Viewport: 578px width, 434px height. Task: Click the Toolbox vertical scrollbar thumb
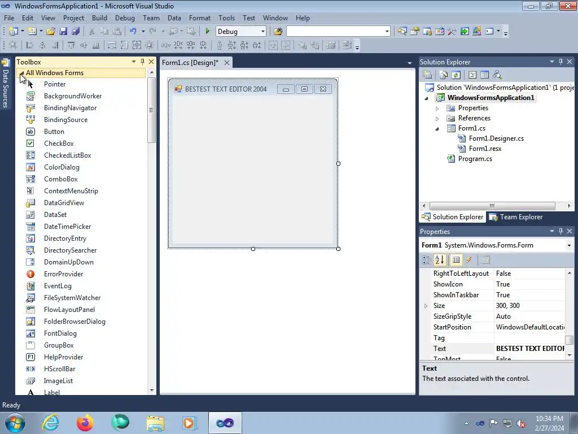(151, 110)
